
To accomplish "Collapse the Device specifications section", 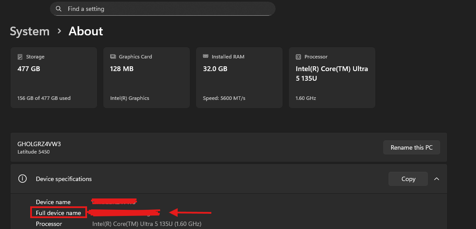I will coord(436,179).
